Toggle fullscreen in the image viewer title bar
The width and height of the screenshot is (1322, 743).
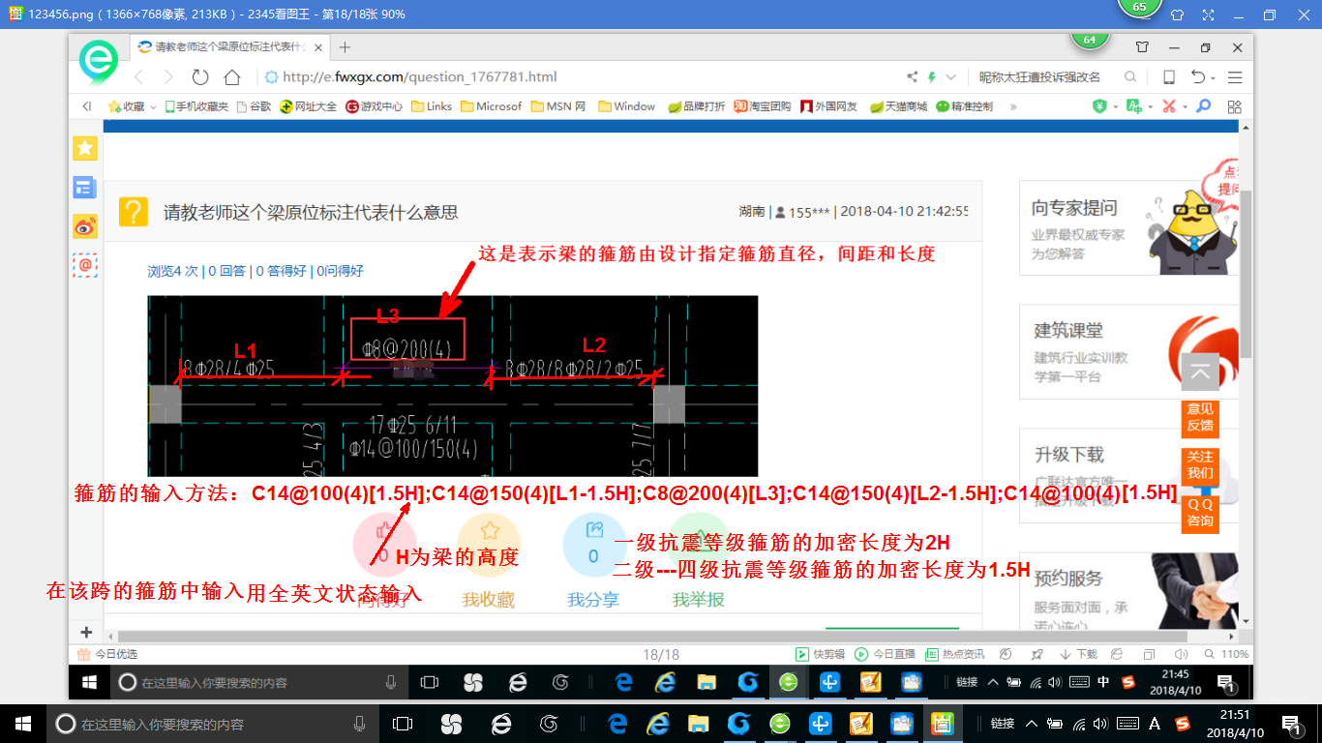(x=1208, y=15)
